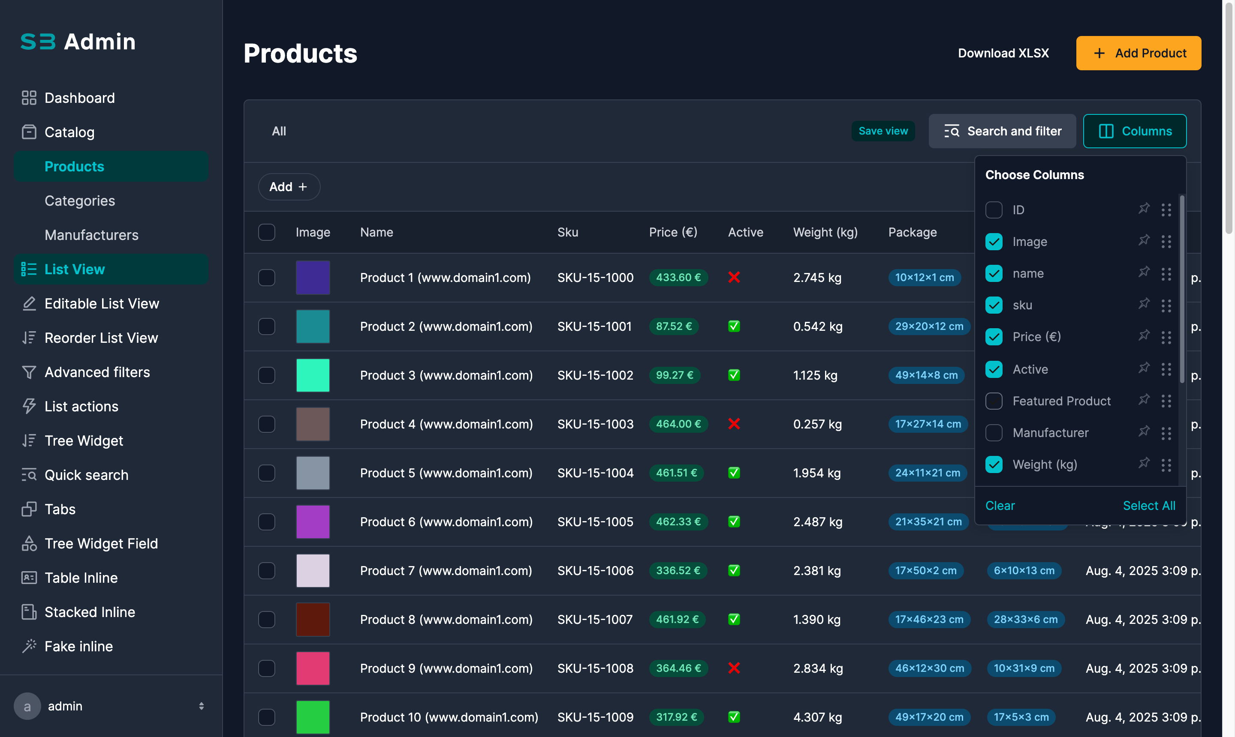Click the purple image swatch for Product 6
The width and height of the screenshot is (1235, 737).
[313, 522]
